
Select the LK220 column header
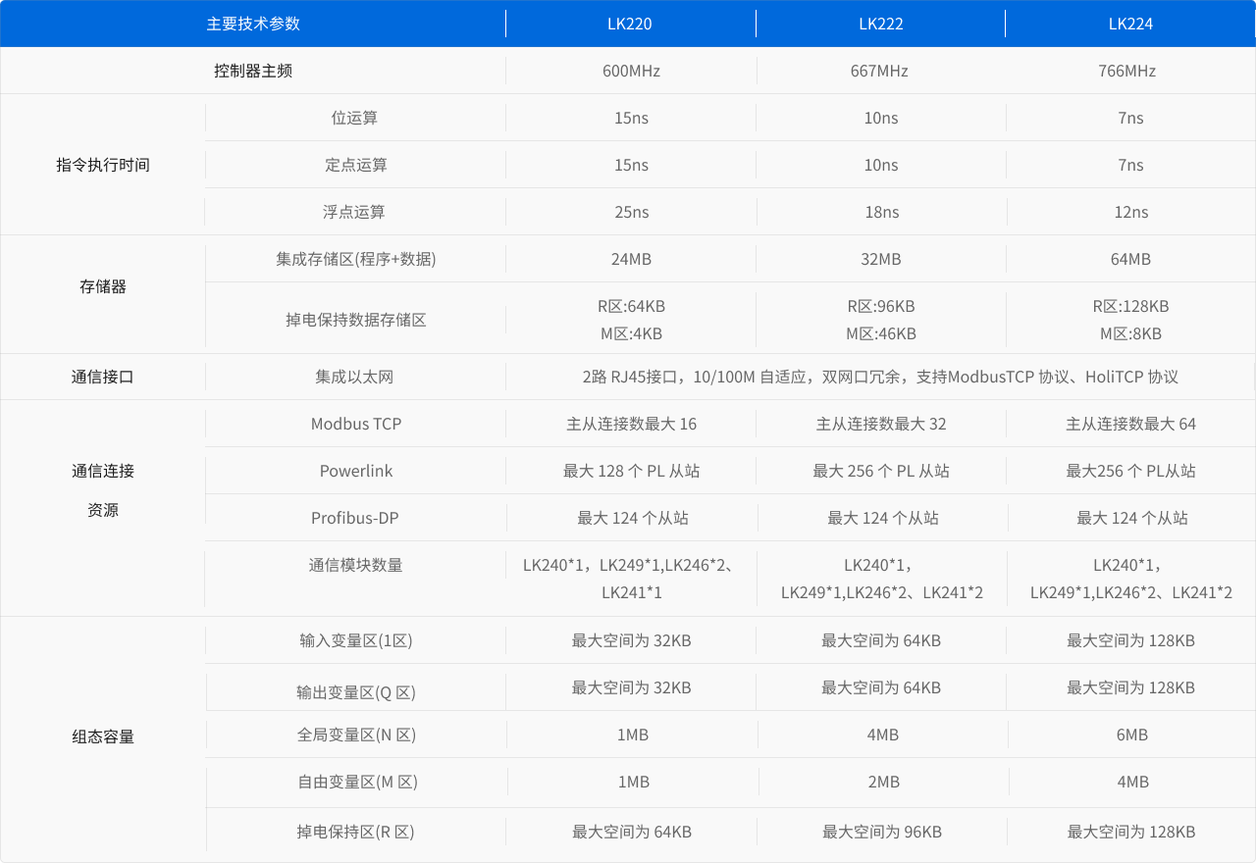[x=631, y=24]
